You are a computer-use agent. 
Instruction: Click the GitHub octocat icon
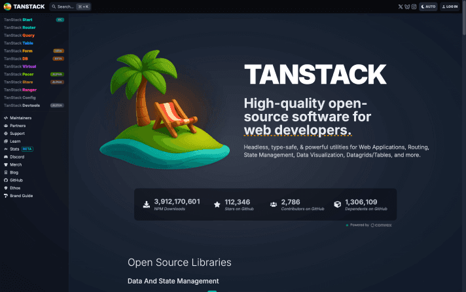(x=6, y=180)
